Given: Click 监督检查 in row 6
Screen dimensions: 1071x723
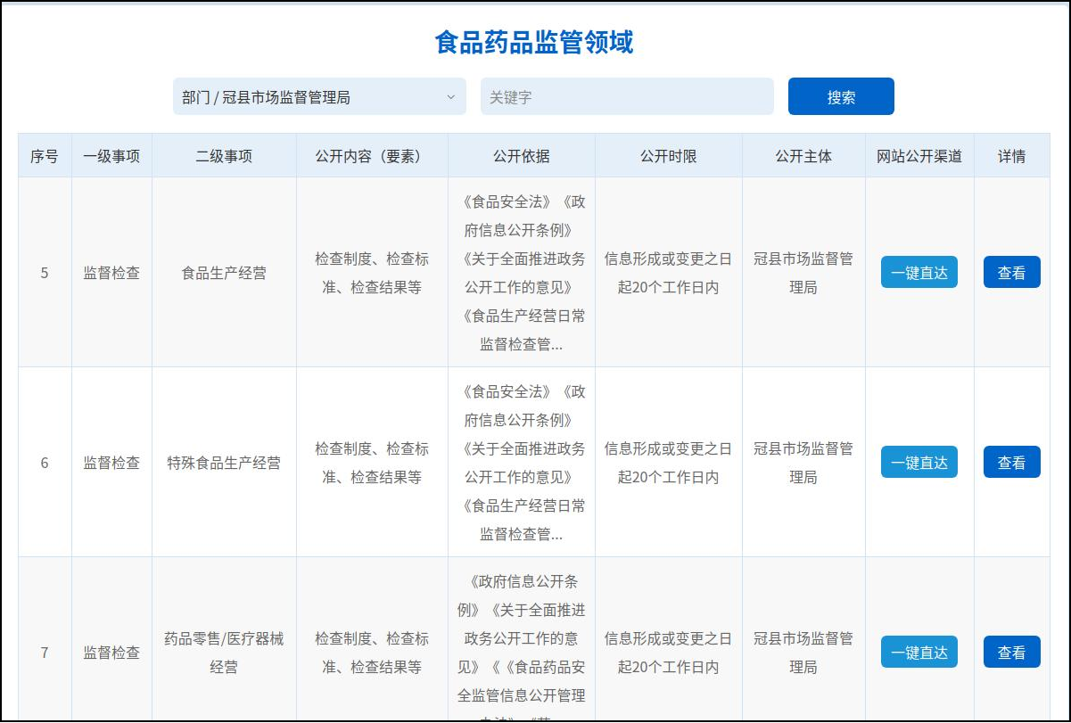Looking at the screenshot, I should point(111,463).
